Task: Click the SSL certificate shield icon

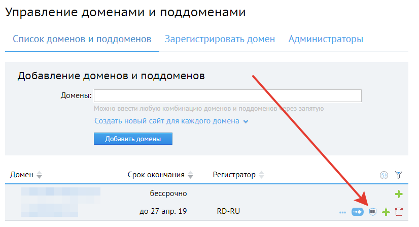Action: click(373, 211)
